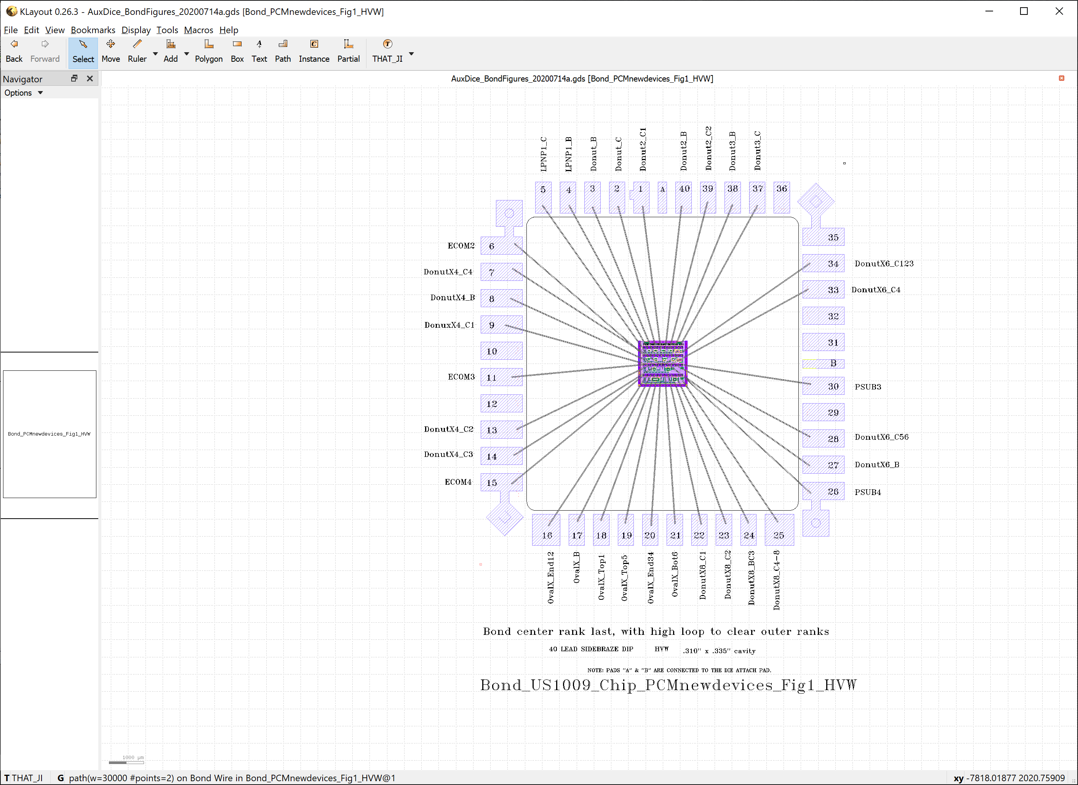Choose the Instance tool
Viewport: 1078px width, 785px height.
pyautogui.click(x=314, y=51)
